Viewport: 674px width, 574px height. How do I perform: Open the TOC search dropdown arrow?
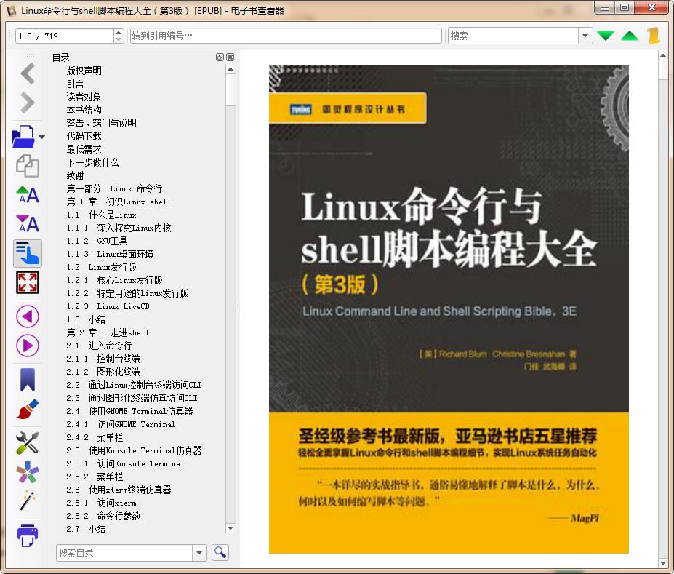198,552
